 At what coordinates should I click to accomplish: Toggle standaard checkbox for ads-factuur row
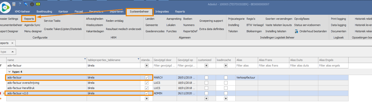pyautogui.click(x=147, y=77)
